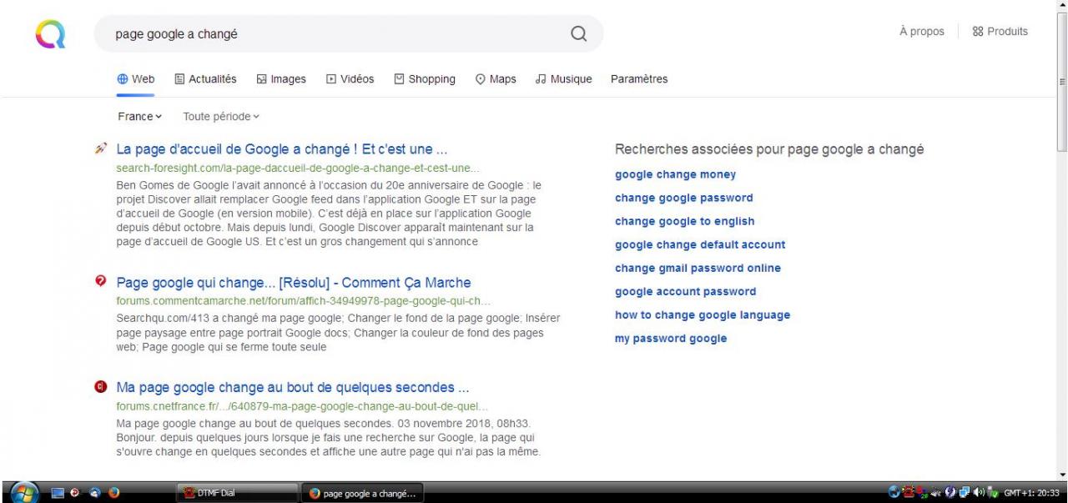1068x503 pixels.
Task: Open the Produits menu
Action: point(1000,32)
